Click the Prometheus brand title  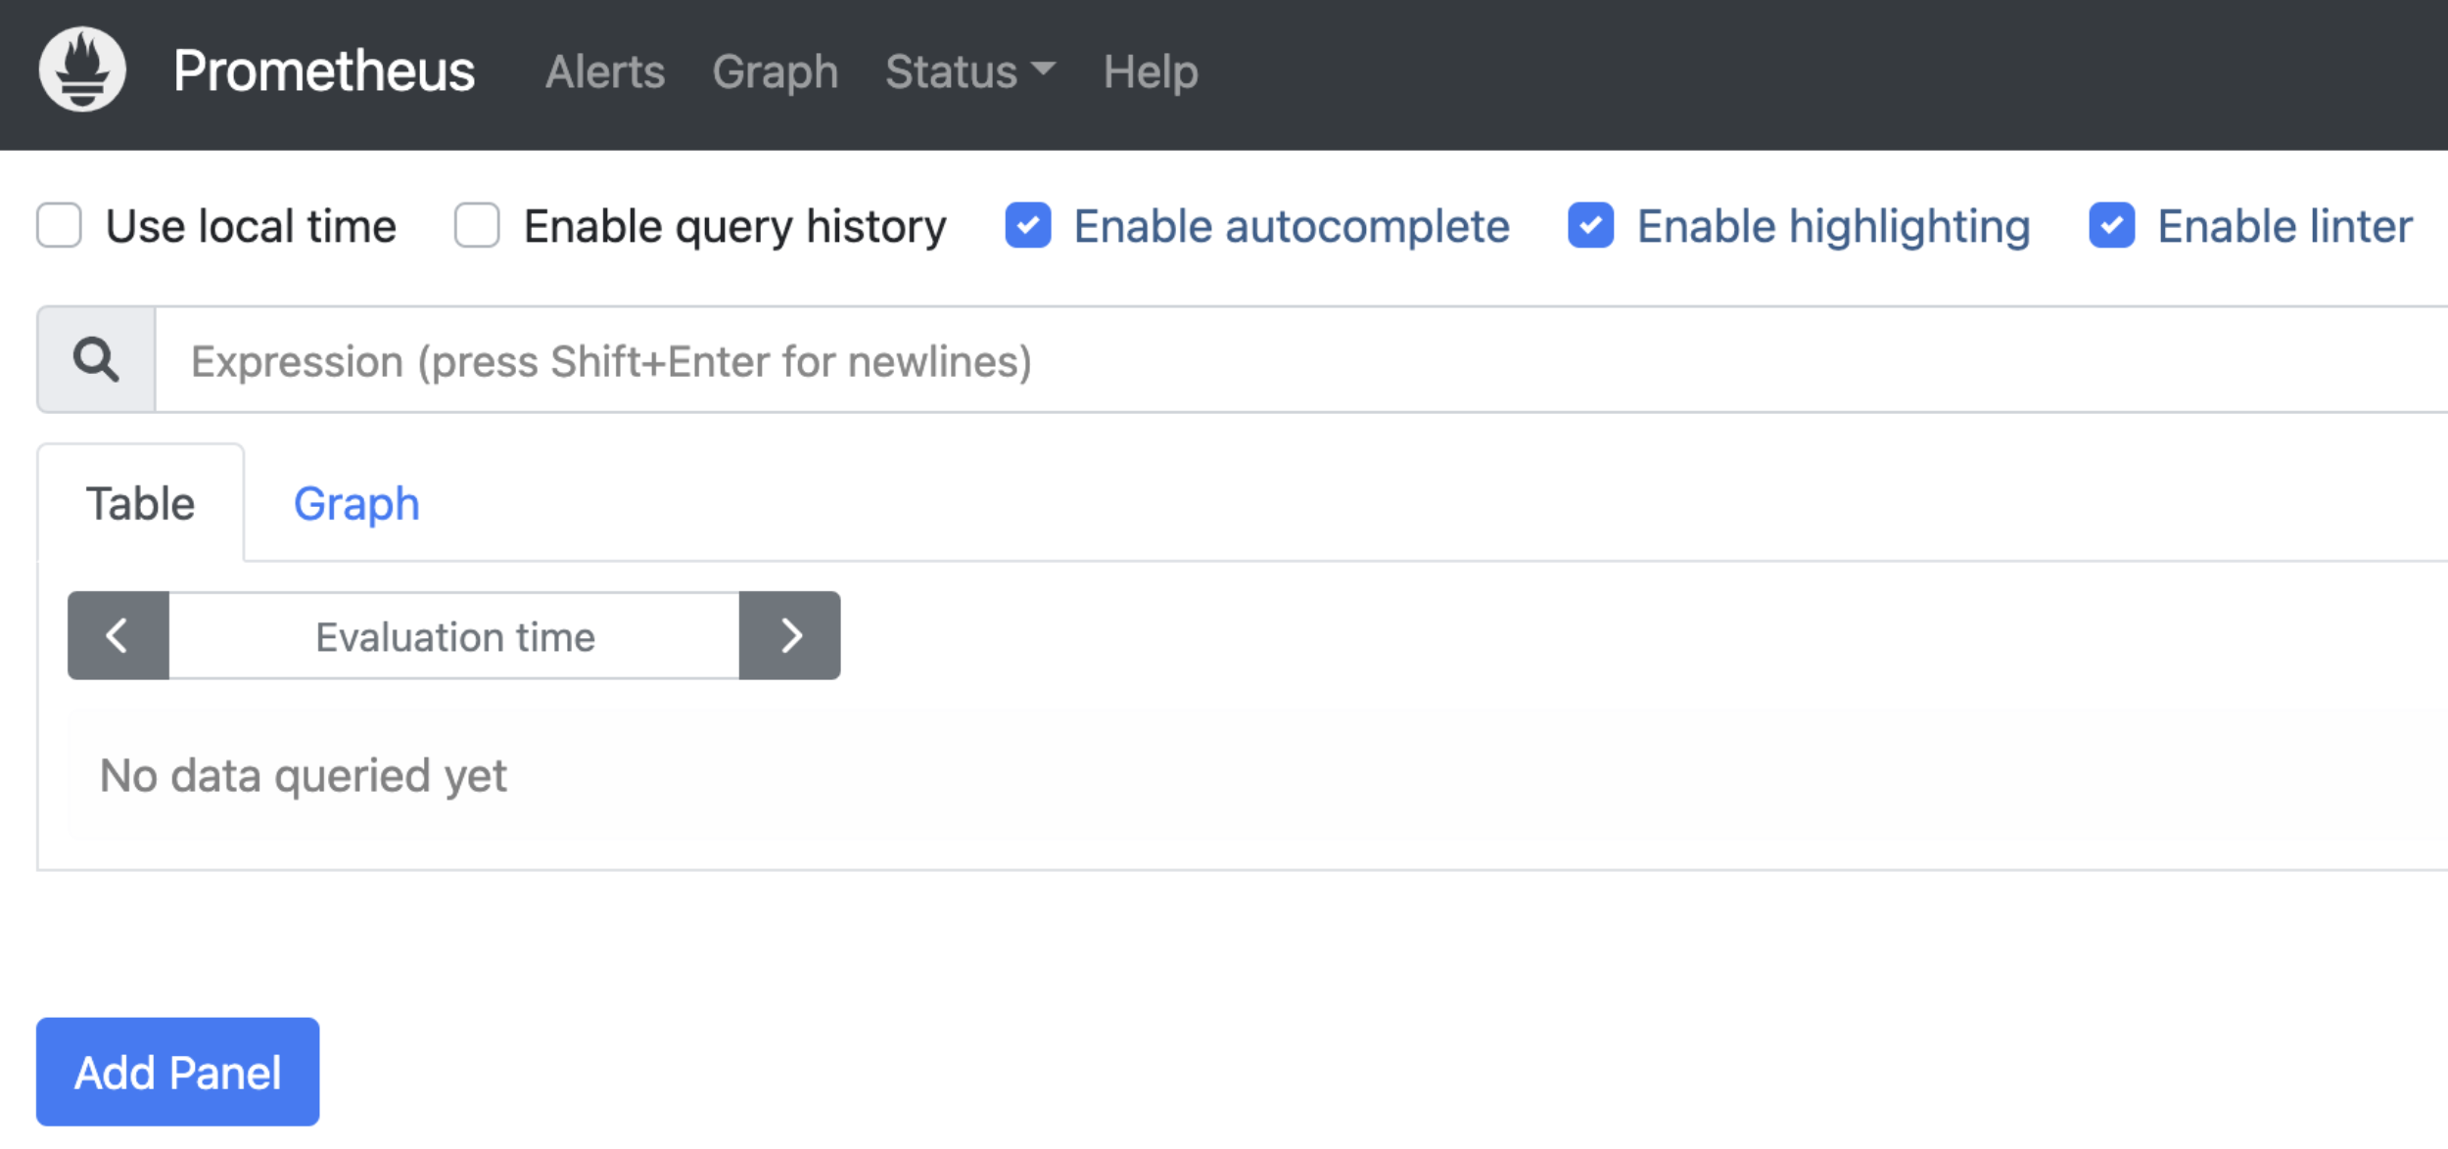click(324, 70)
